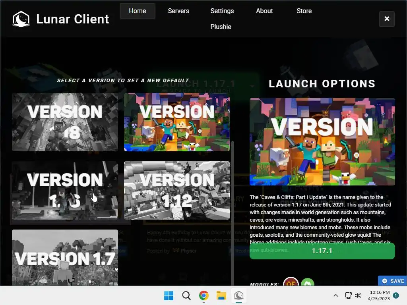Open the Settings tab
407x305 pixels.
[222, 11]
